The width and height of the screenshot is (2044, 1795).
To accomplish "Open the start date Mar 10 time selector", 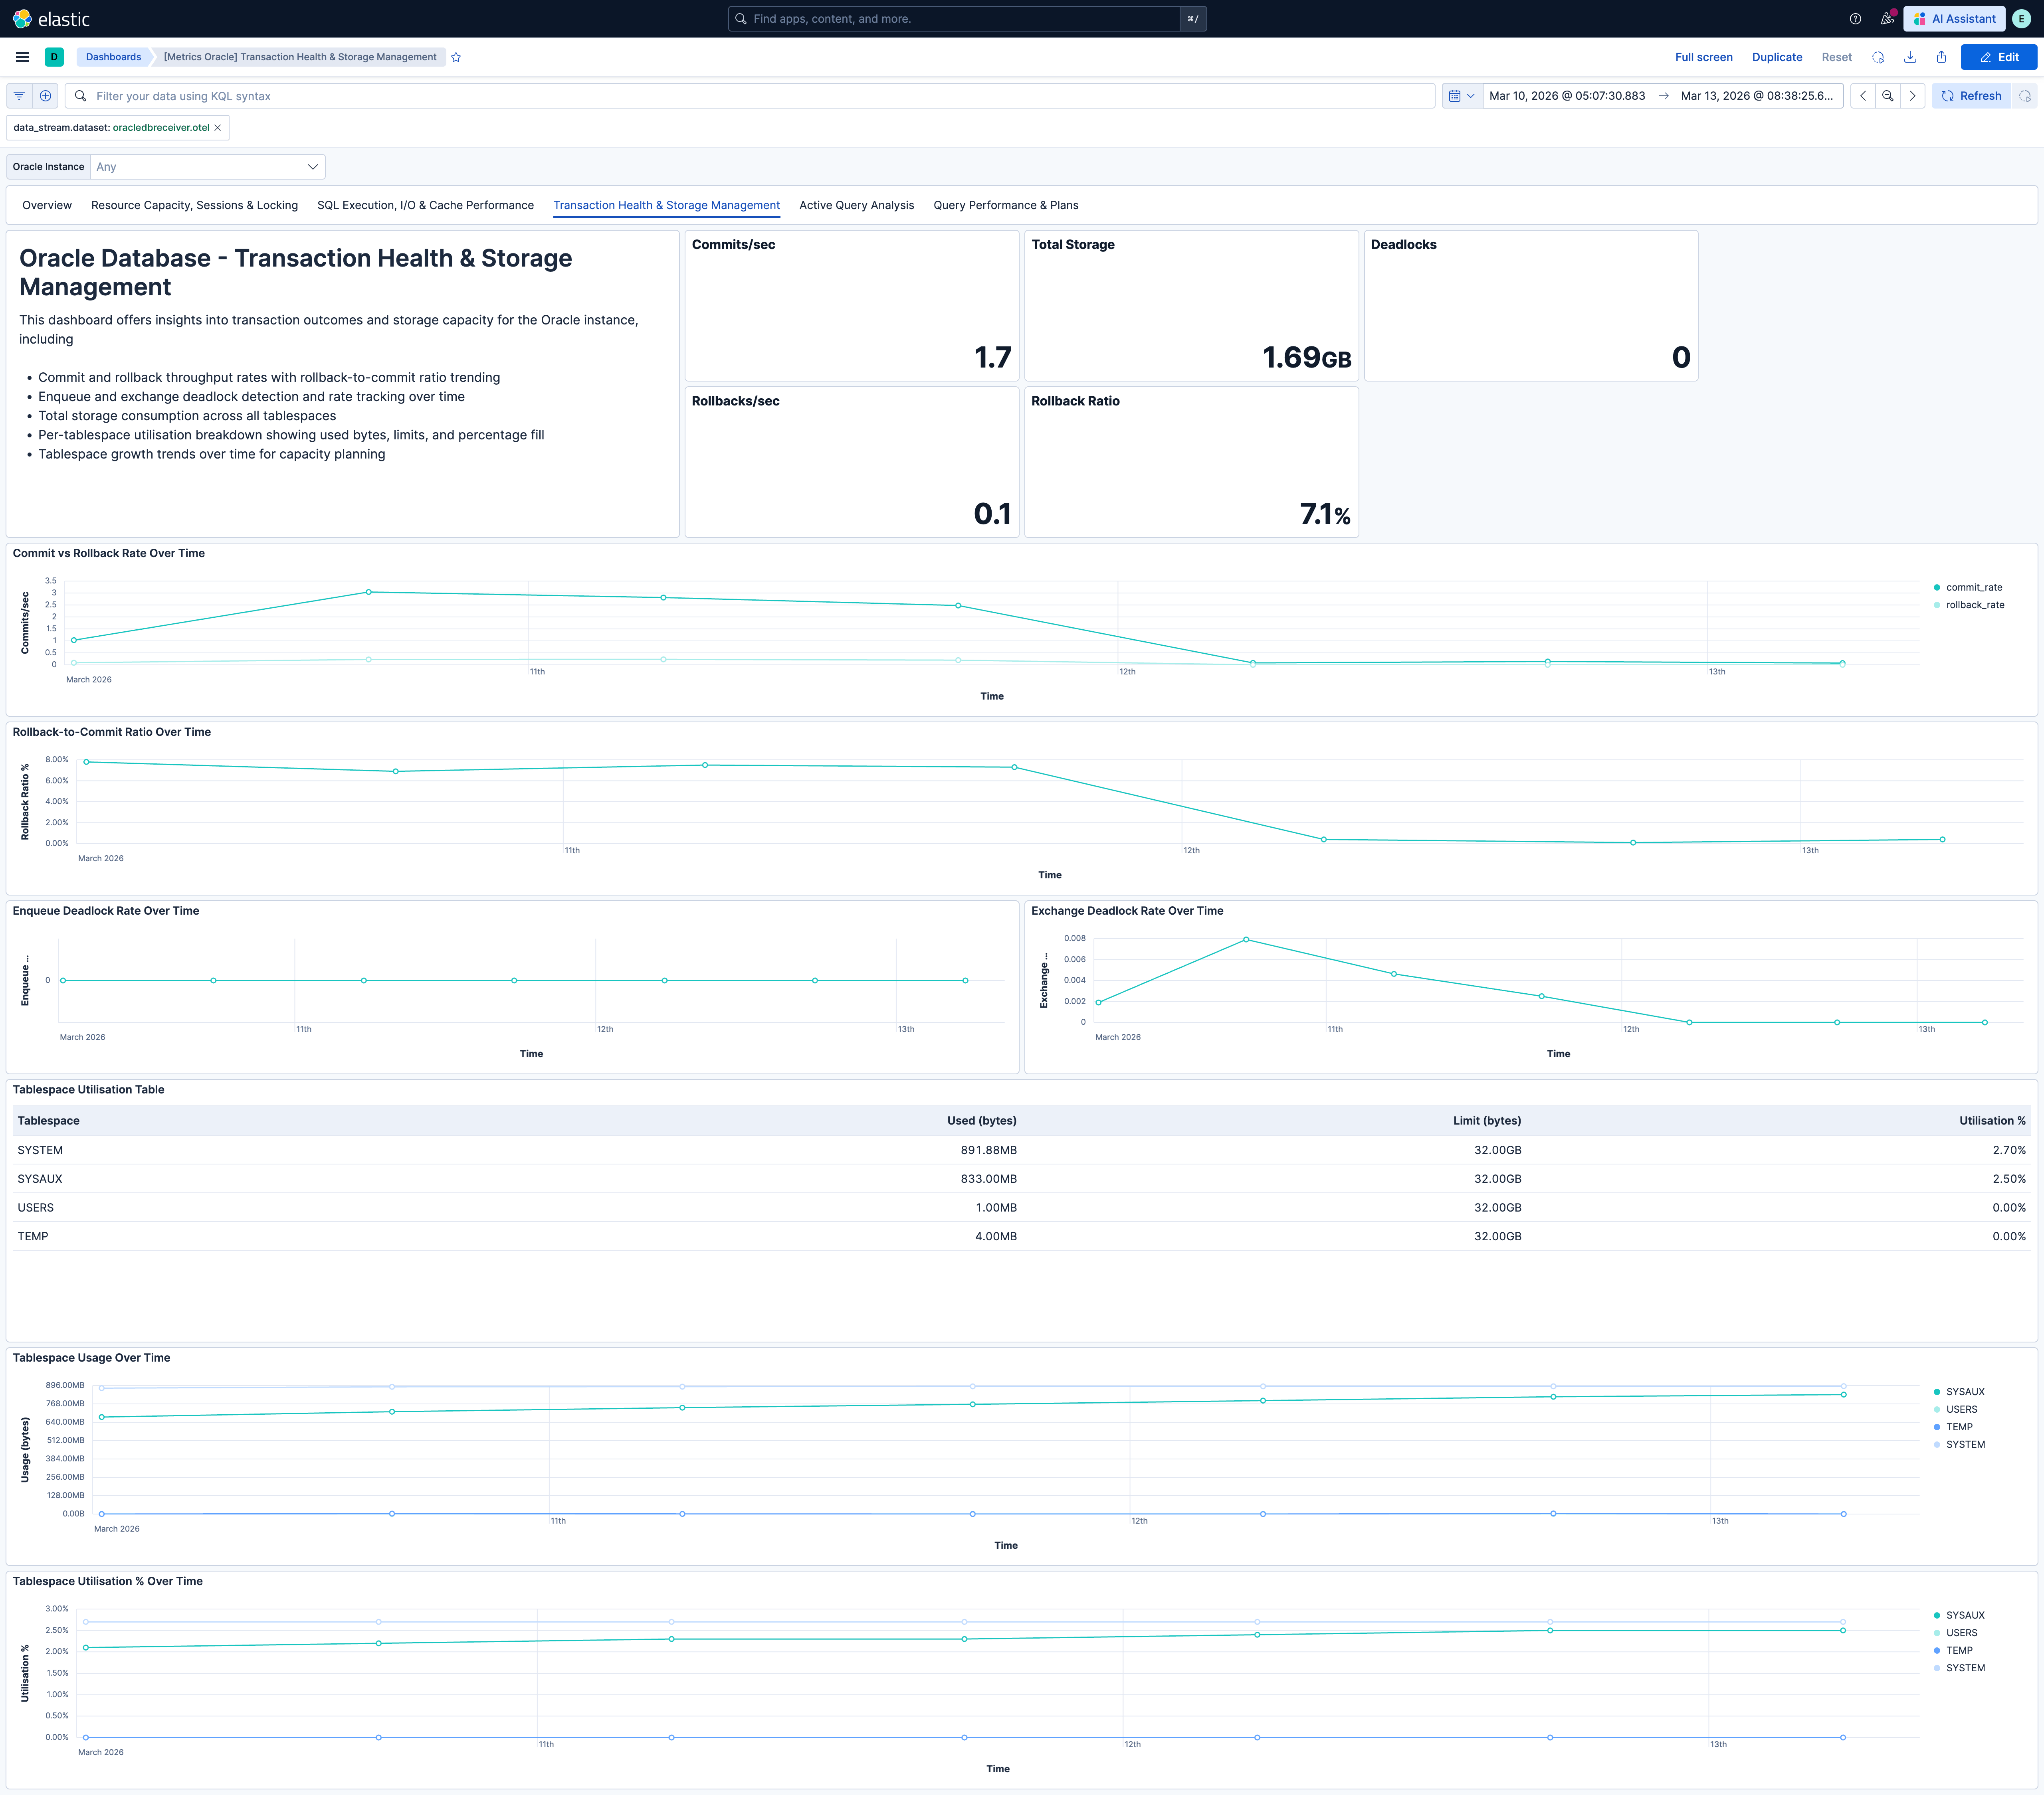I will (x=1566, y=95).
